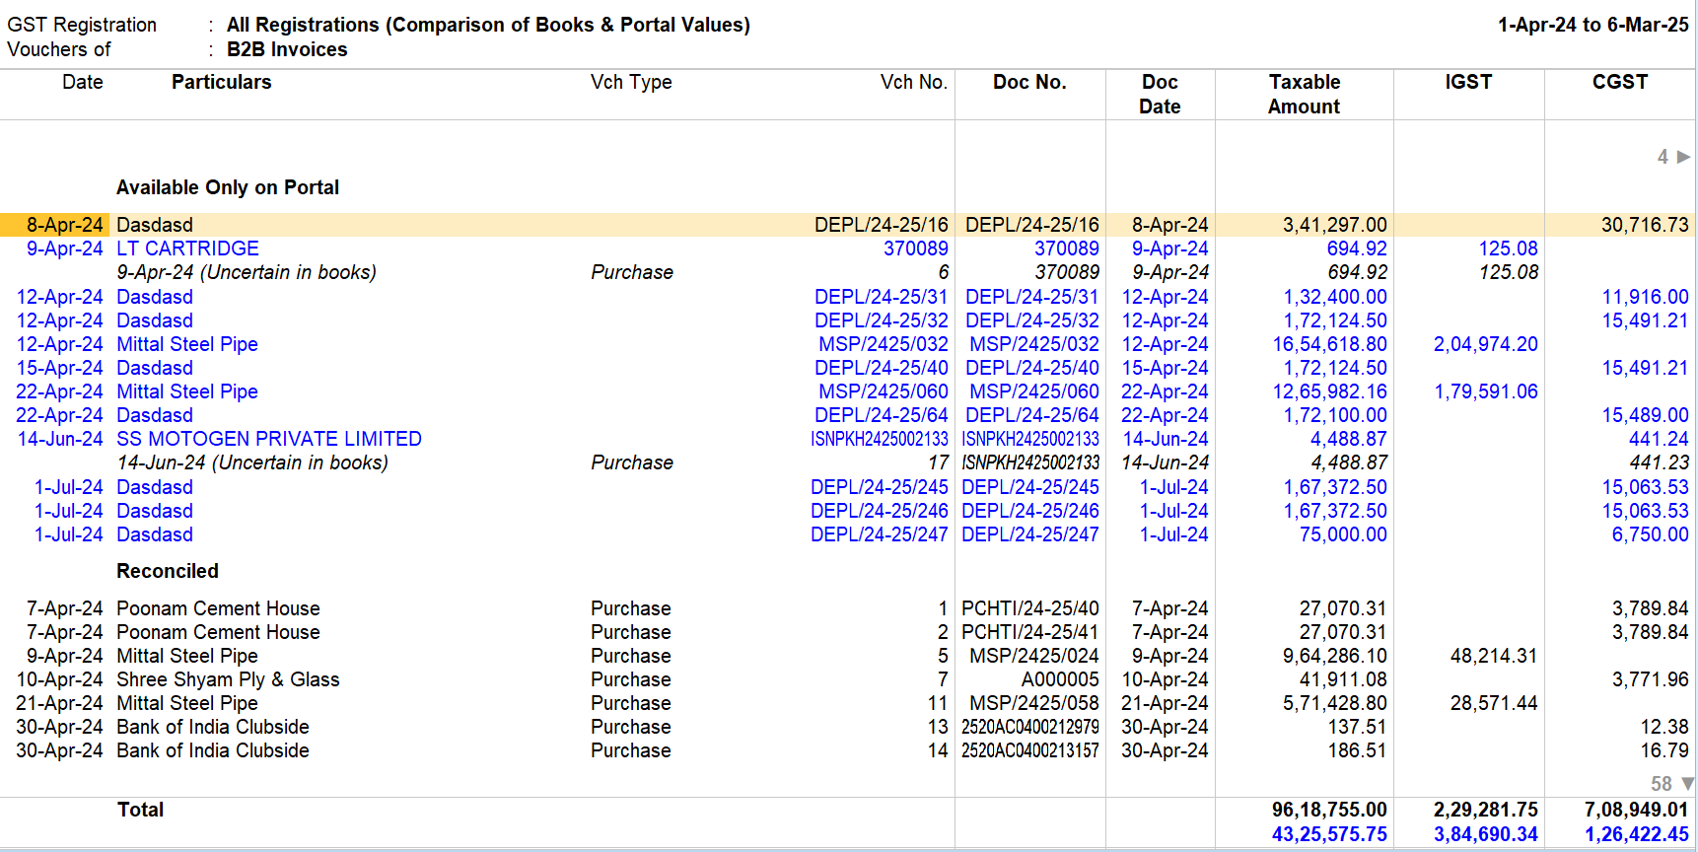The width and height of the screenshot is (1698, 852).
Task: Click the Taxable Amount column header
Action: pyautogui.click(x=1304, y=94)
